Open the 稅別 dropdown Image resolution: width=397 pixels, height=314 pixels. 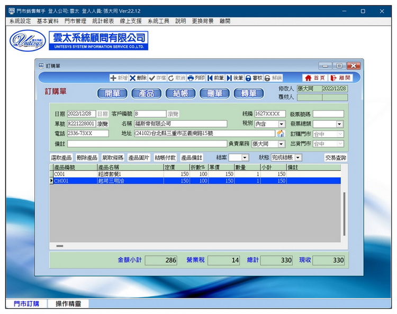pyautogui.click(x=281, y=124)
